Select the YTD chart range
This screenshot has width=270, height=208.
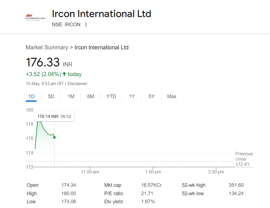(x=111, y=96)
